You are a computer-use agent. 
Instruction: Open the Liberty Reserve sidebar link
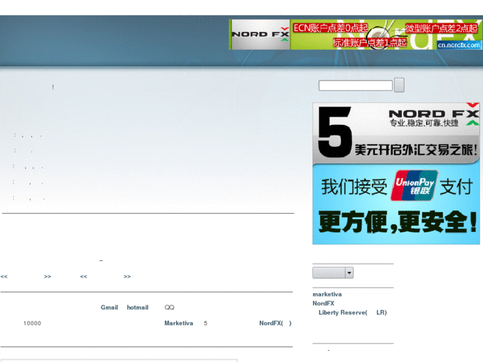click(x=352, y=312)
